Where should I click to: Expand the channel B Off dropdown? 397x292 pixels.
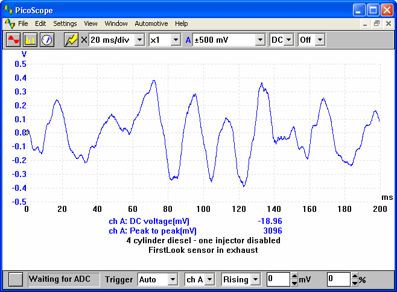pos(320,40)
